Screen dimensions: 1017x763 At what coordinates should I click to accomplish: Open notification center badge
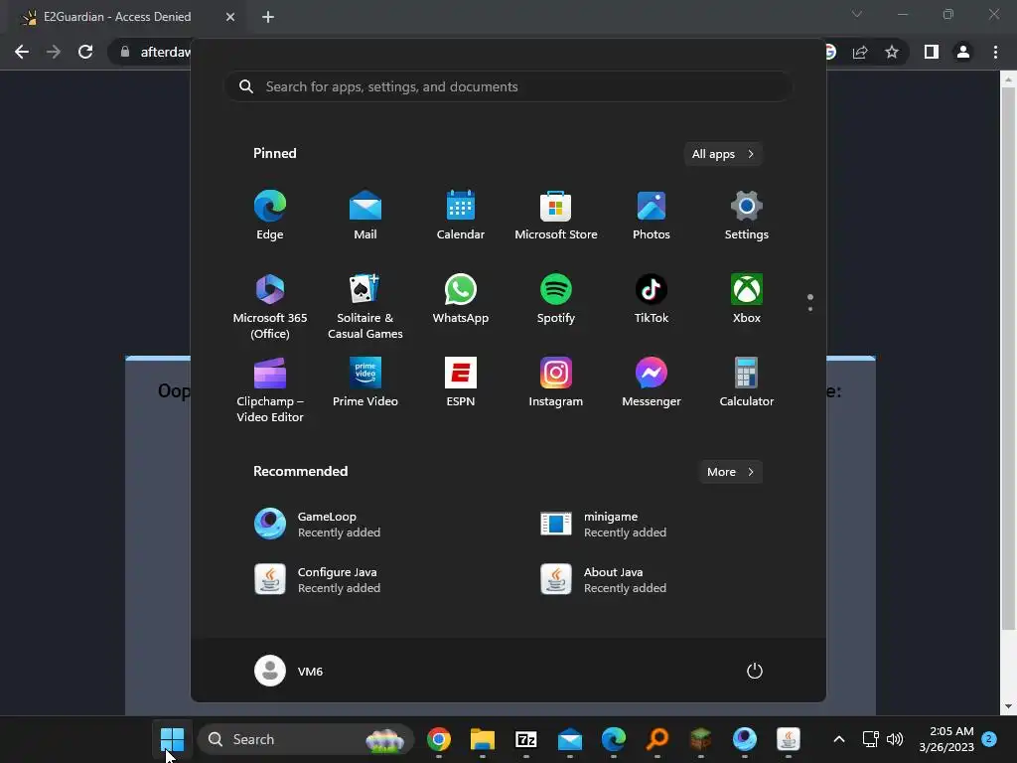989,739
